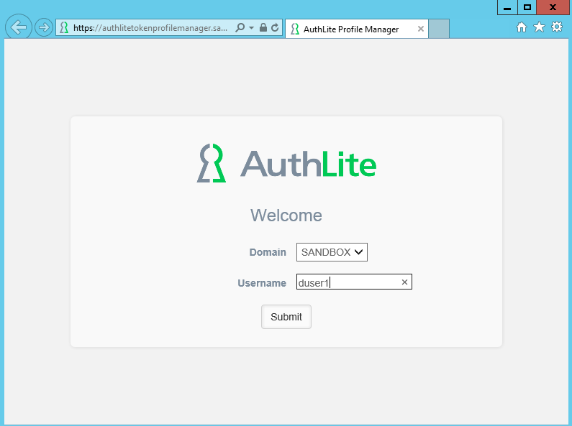Close the browser window
This screenshot has height=426, width=572.
point(553,7)
